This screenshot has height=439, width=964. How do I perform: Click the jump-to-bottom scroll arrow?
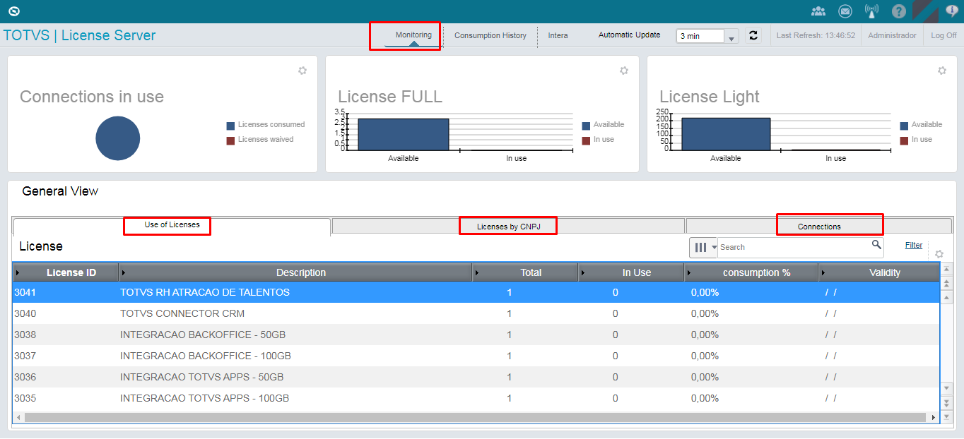(x=947, y=417)
